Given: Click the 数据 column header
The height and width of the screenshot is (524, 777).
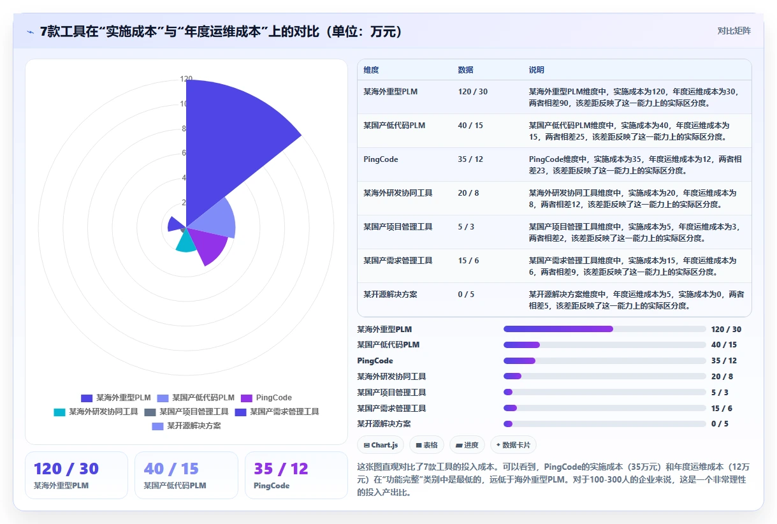Looking at the screenshot, I should click(465, 70).
